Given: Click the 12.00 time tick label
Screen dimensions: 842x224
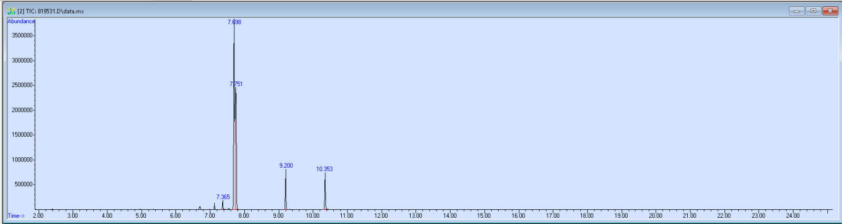Looking at the screenshot, I should click(381, 216).
